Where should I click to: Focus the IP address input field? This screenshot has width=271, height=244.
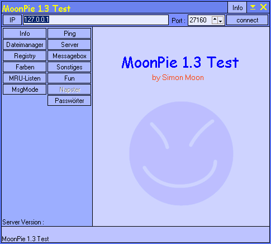[96, 20]
